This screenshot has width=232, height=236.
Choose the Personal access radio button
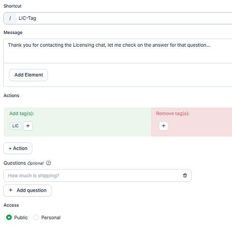point(36,218)
